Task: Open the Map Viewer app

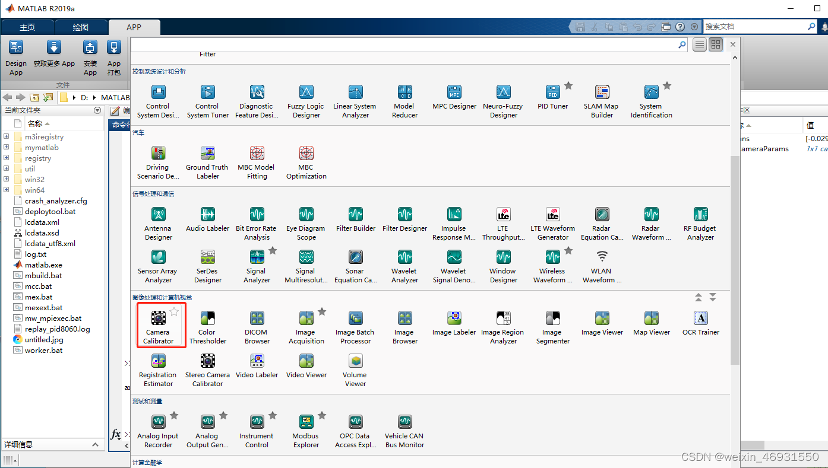Action: [x=652, y=324]
